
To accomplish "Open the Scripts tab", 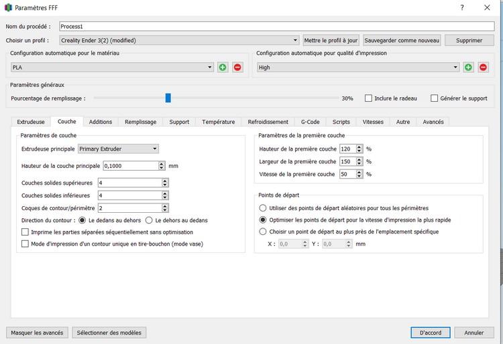I will click(341, 122).
